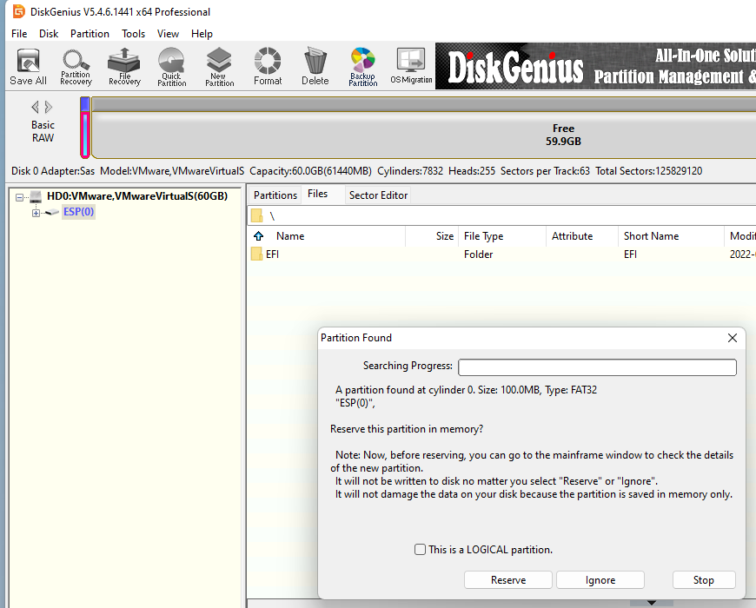The height and width of the screenshot is (608, 756).
Task: Create a New Partition from toolbar
Action: (x=219, y=67)
